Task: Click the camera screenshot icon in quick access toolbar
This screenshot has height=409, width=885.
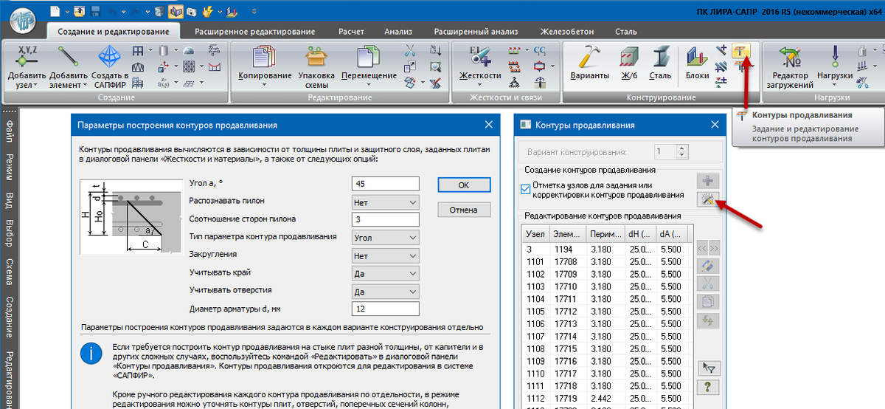Action: (192, 11)
